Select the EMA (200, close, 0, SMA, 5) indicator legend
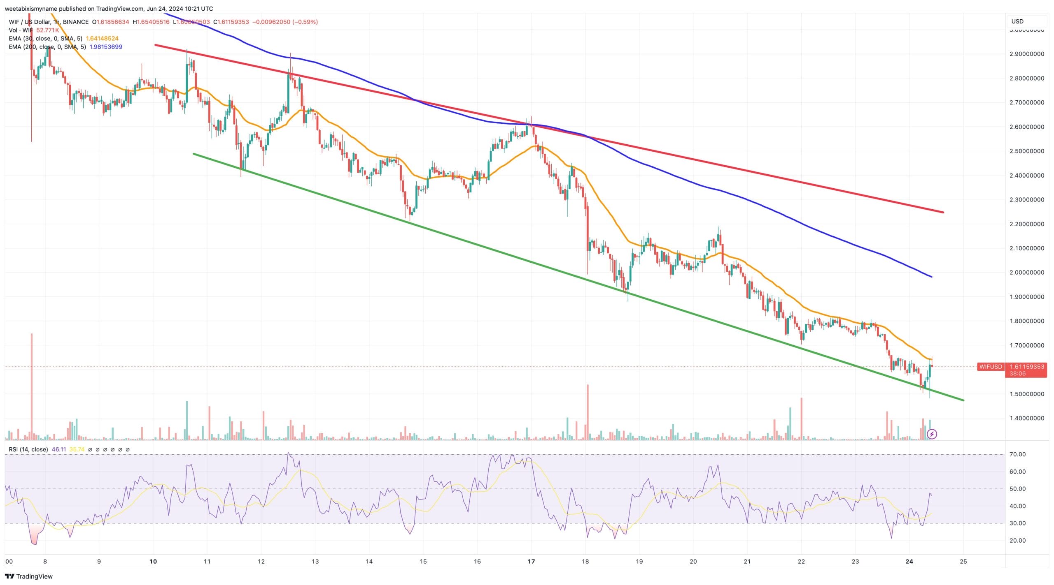This screenshot has height=585, width=1054. click(47, 47)
